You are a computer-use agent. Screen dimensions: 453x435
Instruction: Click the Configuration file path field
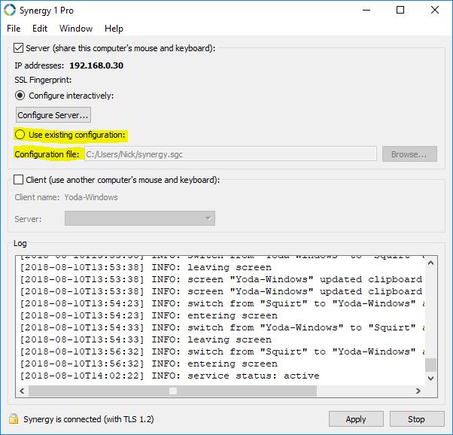click(x=230, y=154)
